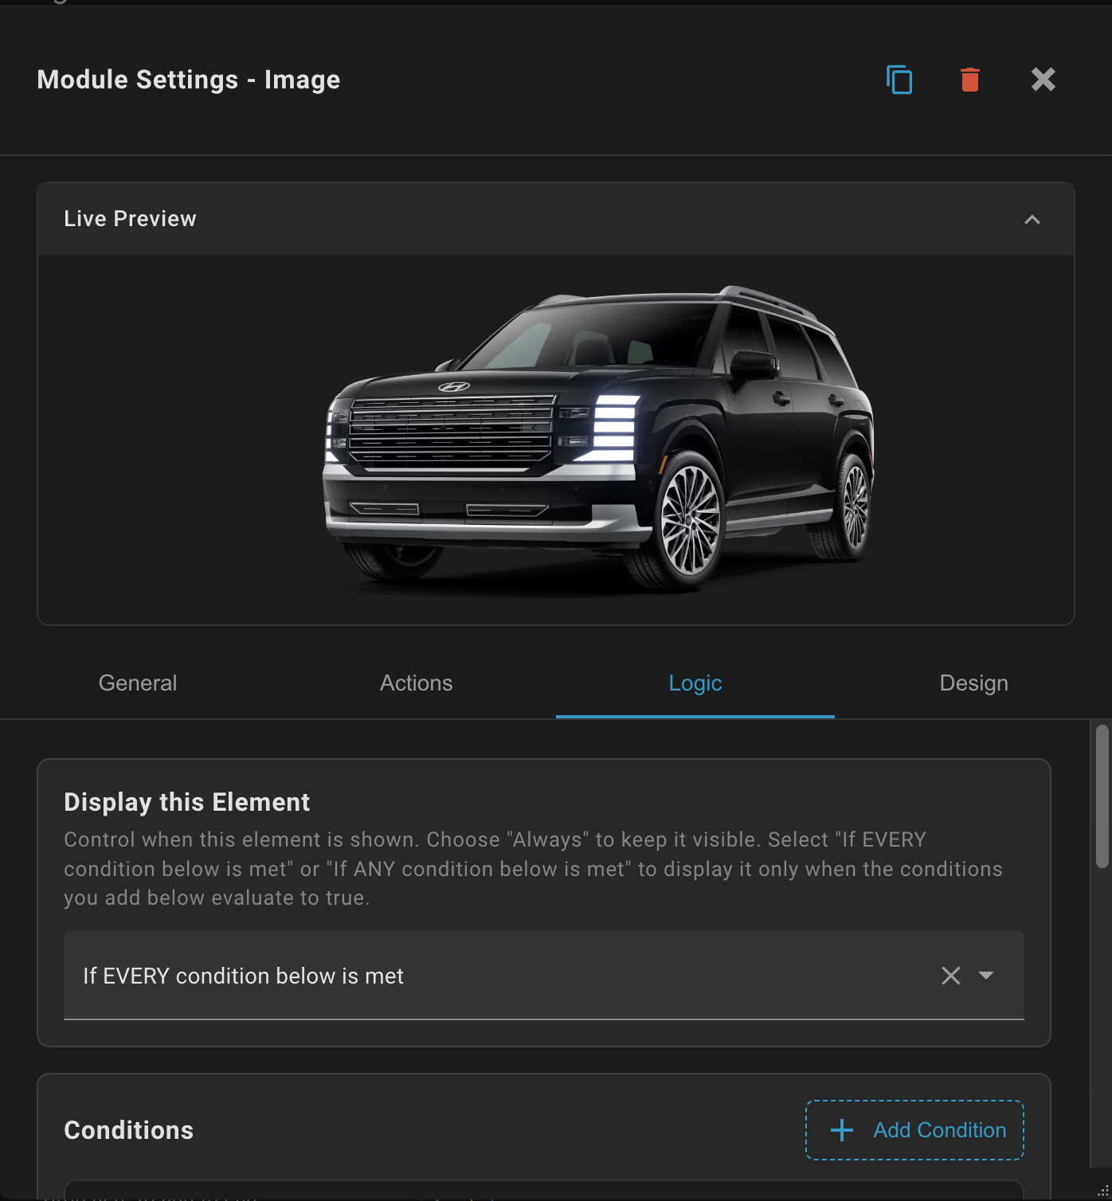Click the duplicate module icon
Image resolution: width=1112 pixels, height=1201 pixels.
[899, 80]
